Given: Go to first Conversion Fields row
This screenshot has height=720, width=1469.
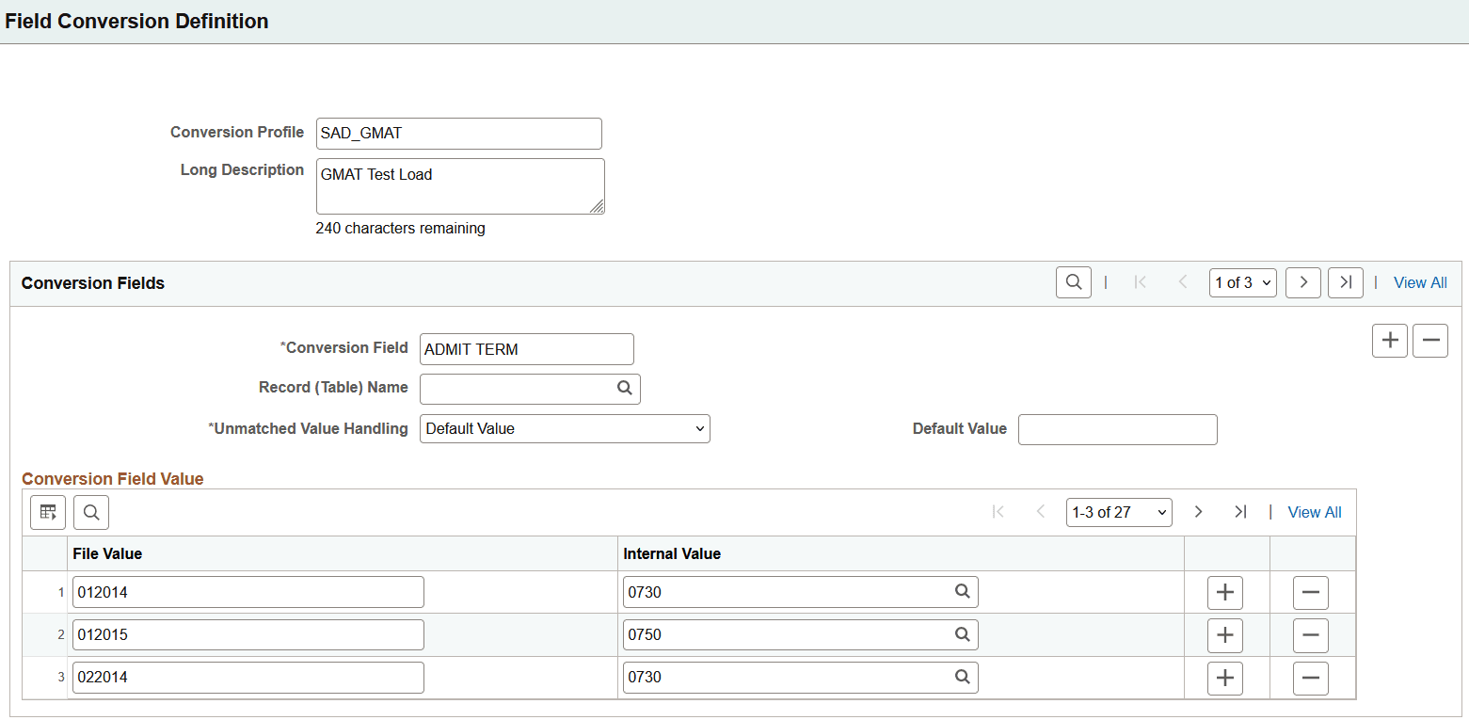Looking at the screenshot, I should (1140, 282).
